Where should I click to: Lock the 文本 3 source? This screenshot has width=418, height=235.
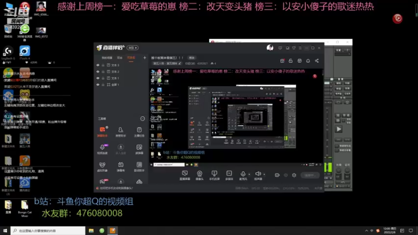pos(103,65)
